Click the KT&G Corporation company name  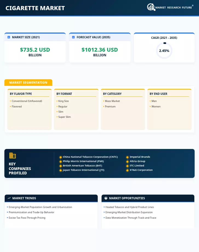pos(141,170)
